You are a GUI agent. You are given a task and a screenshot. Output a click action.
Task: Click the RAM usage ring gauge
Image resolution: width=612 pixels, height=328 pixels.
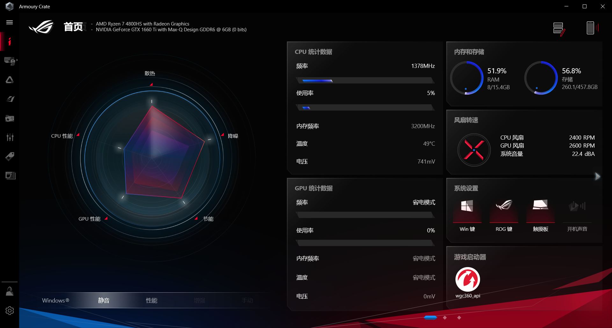[x=467, y=78]
